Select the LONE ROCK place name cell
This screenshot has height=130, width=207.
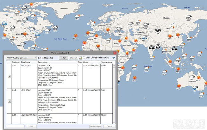coord(29,101)
